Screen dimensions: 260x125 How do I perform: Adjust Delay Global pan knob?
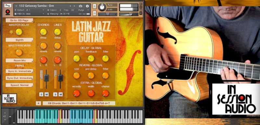coord(76,58)
